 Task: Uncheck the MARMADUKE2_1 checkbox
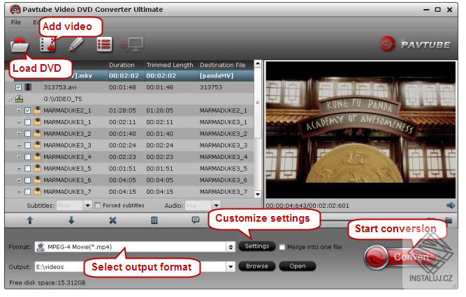click(x=28, y=111)
